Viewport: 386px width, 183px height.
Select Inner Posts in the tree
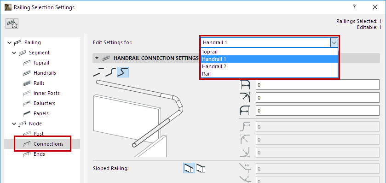[46, 93]
